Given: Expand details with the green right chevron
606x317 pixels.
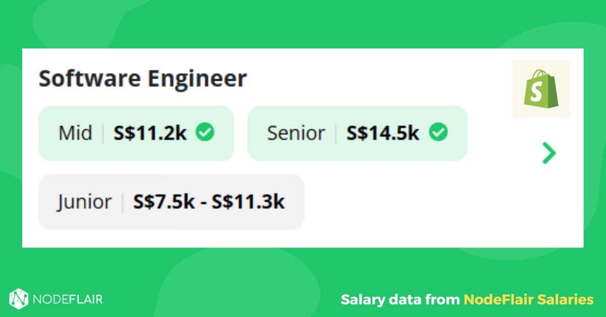Looking at the screenshot, I should [548, 153].
